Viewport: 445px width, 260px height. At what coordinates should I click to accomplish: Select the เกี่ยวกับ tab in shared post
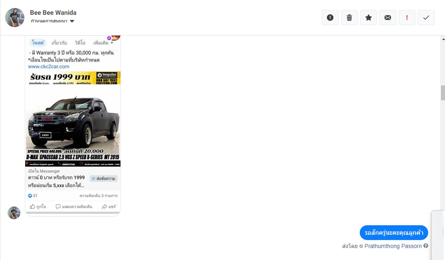click(59, 43)
